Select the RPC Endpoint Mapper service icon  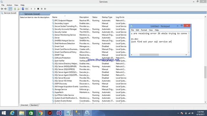53,21
